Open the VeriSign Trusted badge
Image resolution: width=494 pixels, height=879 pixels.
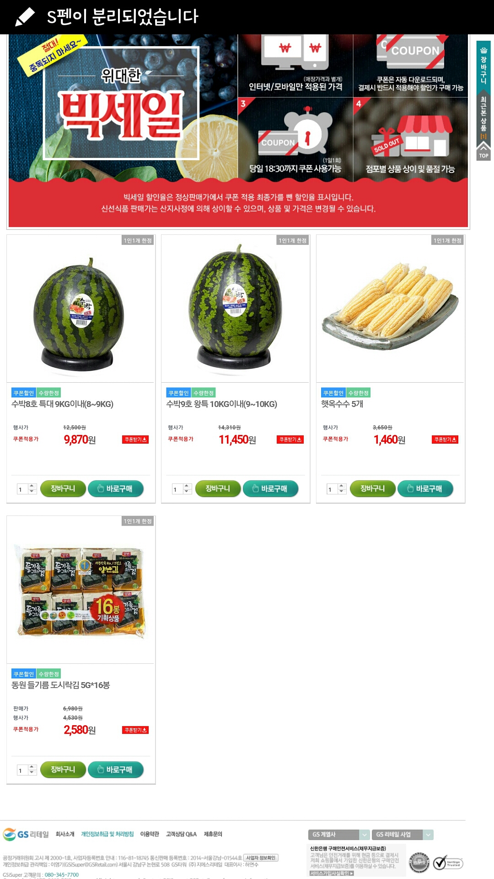(x=448, y=863)
